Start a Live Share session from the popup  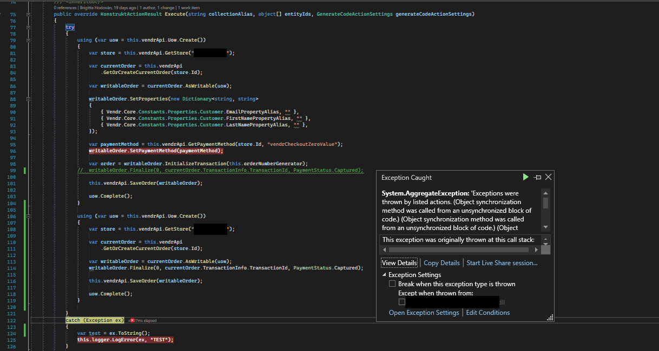coord(502,263)
